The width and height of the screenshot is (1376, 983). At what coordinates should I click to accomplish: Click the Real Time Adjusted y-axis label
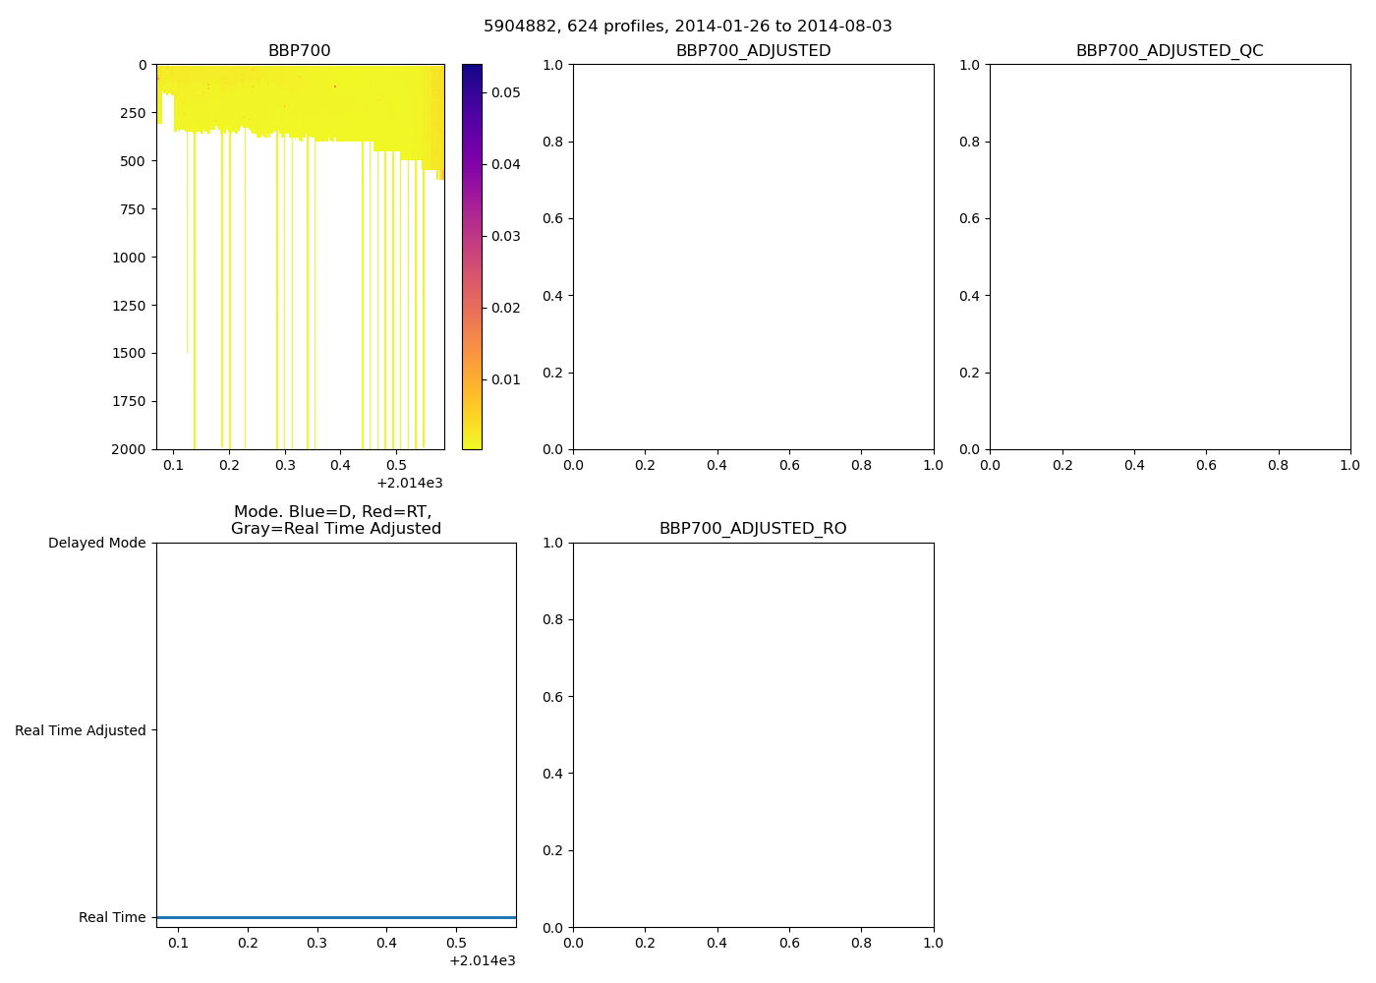[80, 730]
